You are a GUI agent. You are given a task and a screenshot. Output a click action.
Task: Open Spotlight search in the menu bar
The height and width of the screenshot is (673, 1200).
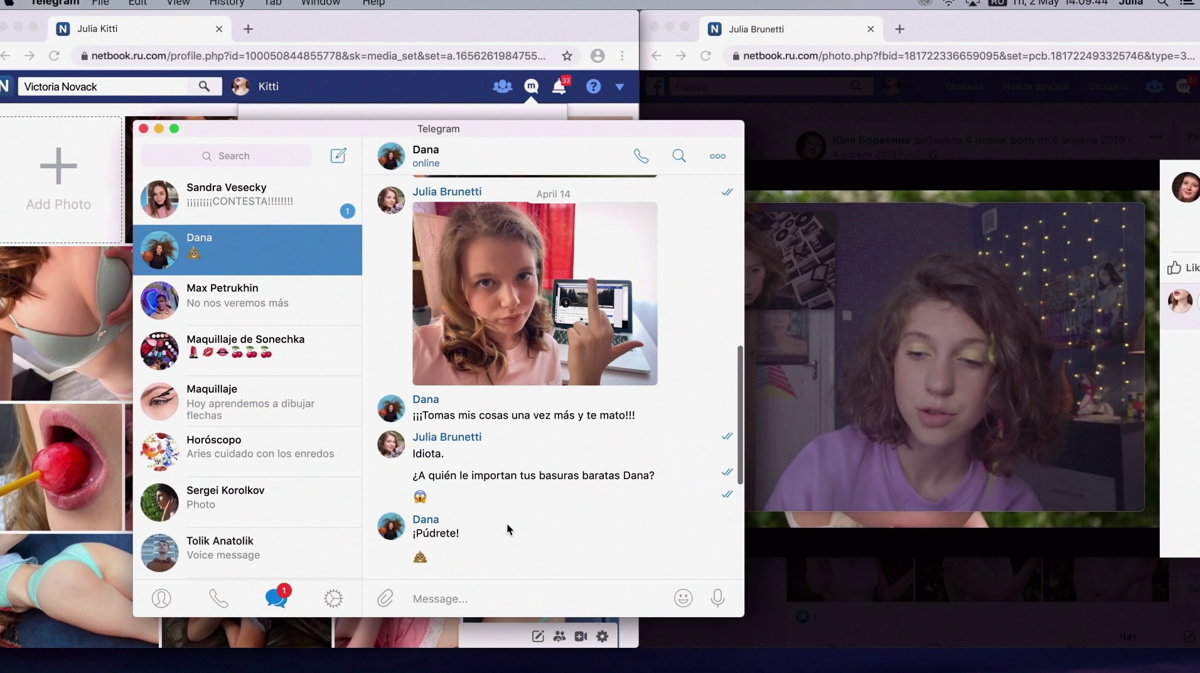click(x=1163, y=3)
